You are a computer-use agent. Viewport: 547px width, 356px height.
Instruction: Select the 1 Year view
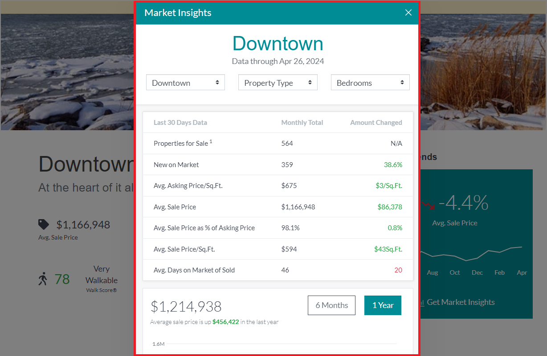click(x=383, y=305)
